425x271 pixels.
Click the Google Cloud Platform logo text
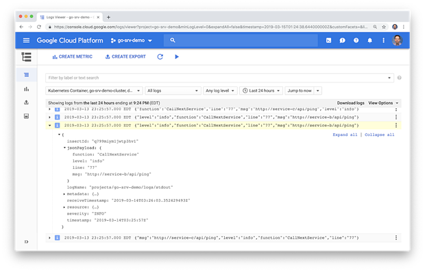tap(70, 40)
